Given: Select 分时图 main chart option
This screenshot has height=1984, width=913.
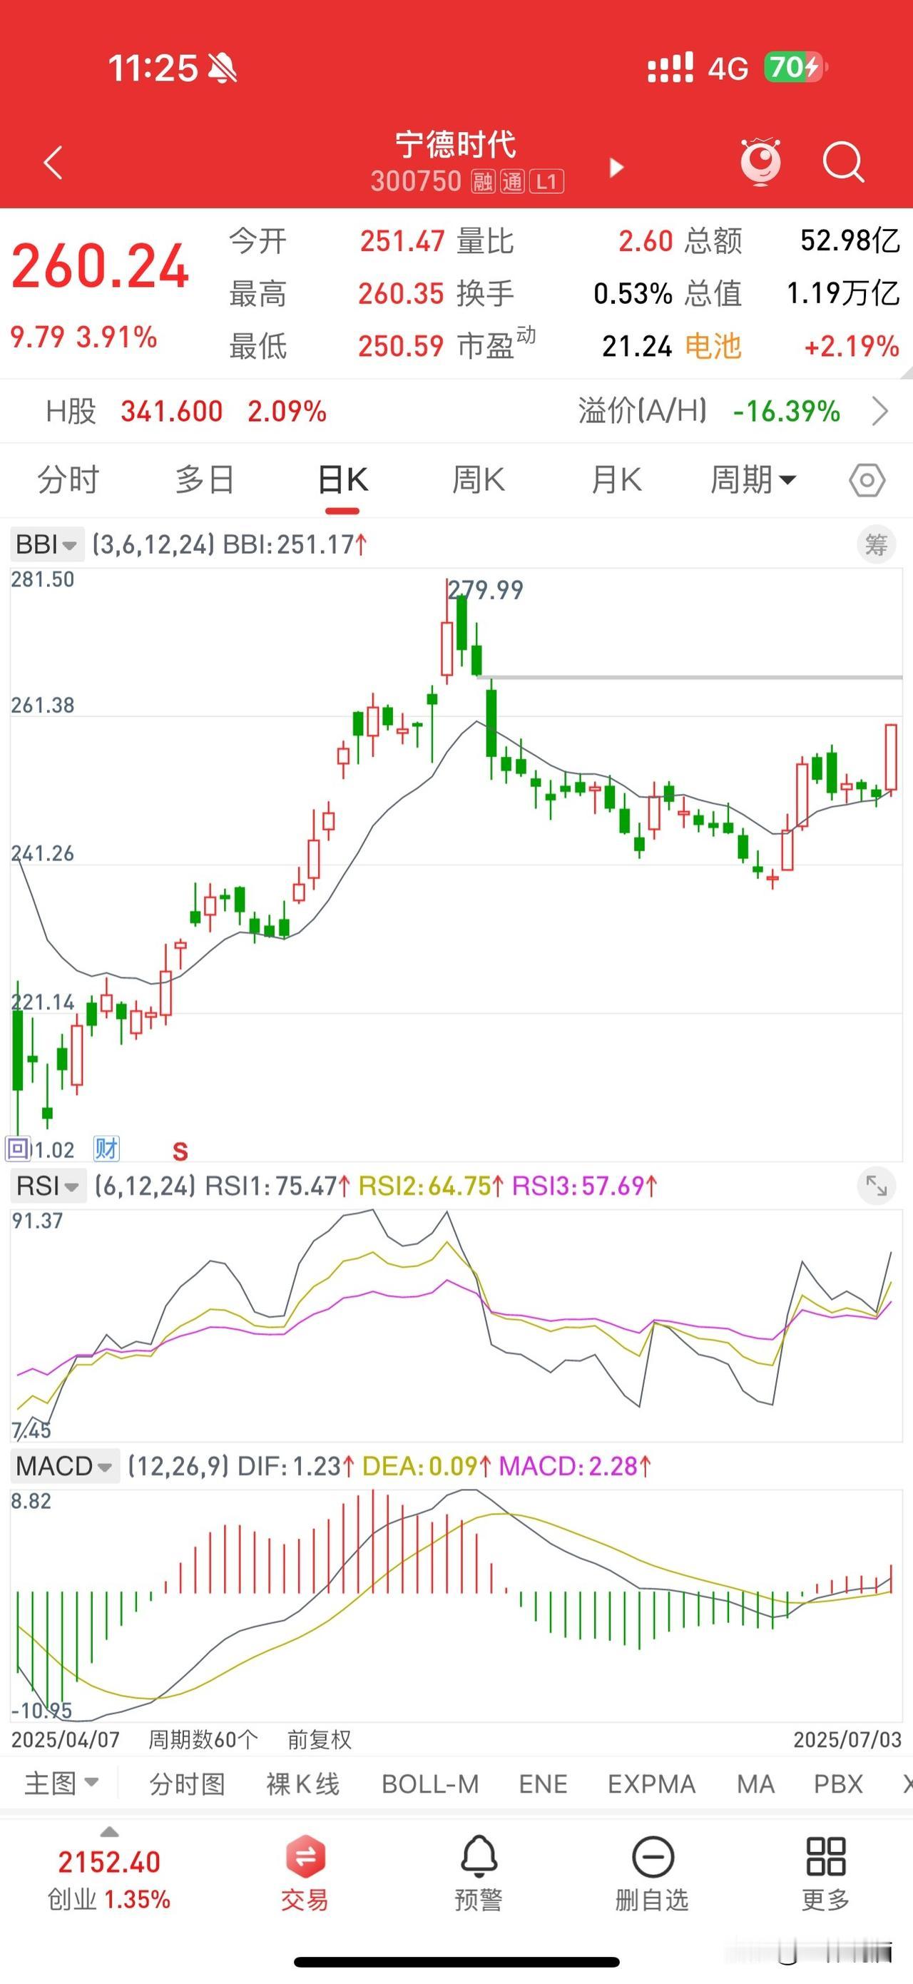Looking at the screenshot, I should (x=187, y=1784).
